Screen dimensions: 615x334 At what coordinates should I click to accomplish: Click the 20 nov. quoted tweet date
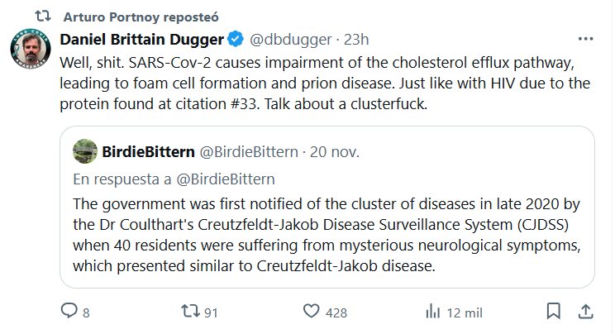click(x=328, y=151)
